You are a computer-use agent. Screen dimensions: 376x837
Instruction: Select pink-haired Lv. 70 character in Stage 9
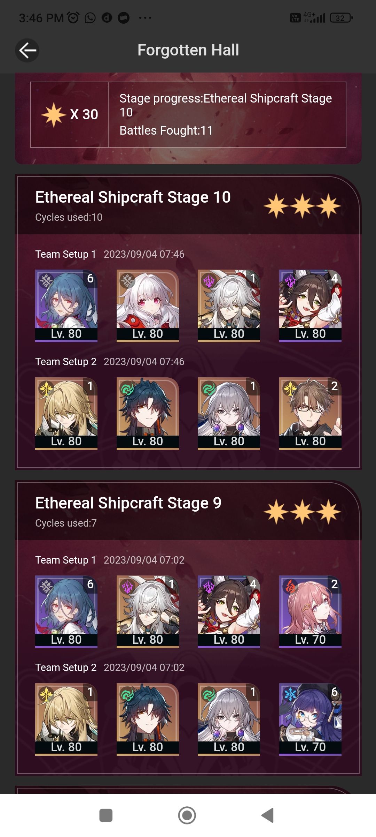[310, 612]
